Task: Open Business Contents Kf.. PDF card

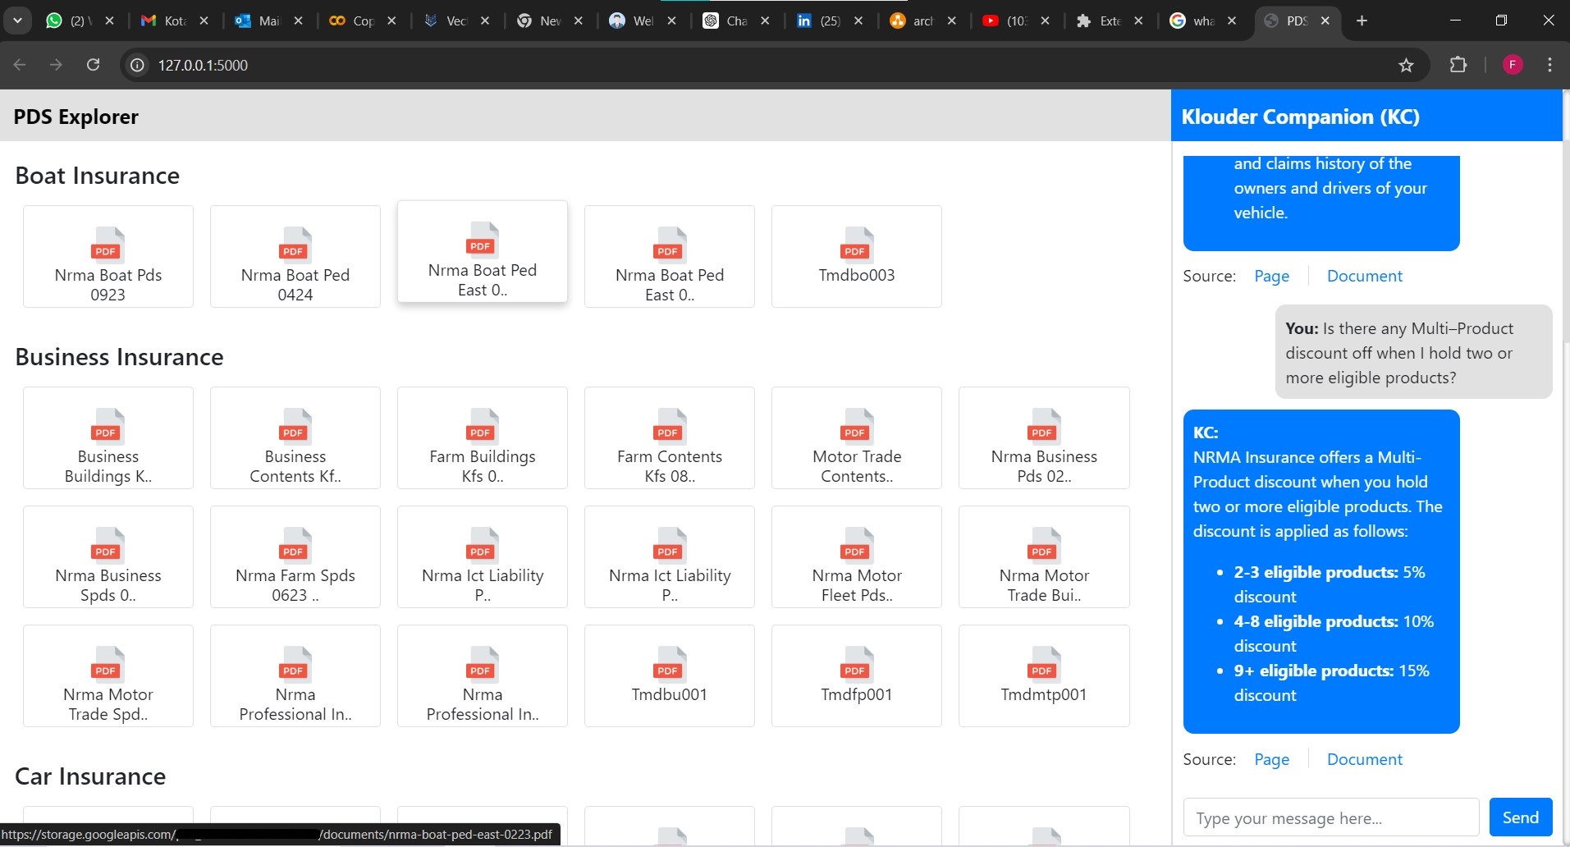Action: click(295, 437)
